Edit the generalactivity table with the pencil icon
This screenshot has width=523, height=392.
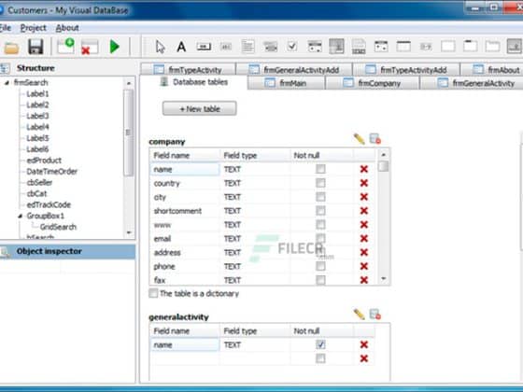tap(359, 315)
